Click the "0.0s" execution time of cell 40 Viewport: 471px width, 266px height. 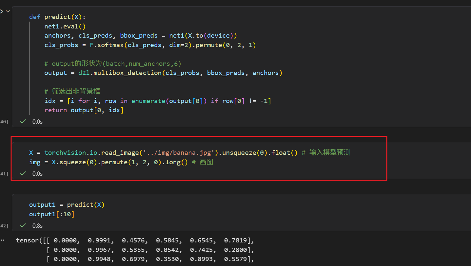(x=37, y=122)
